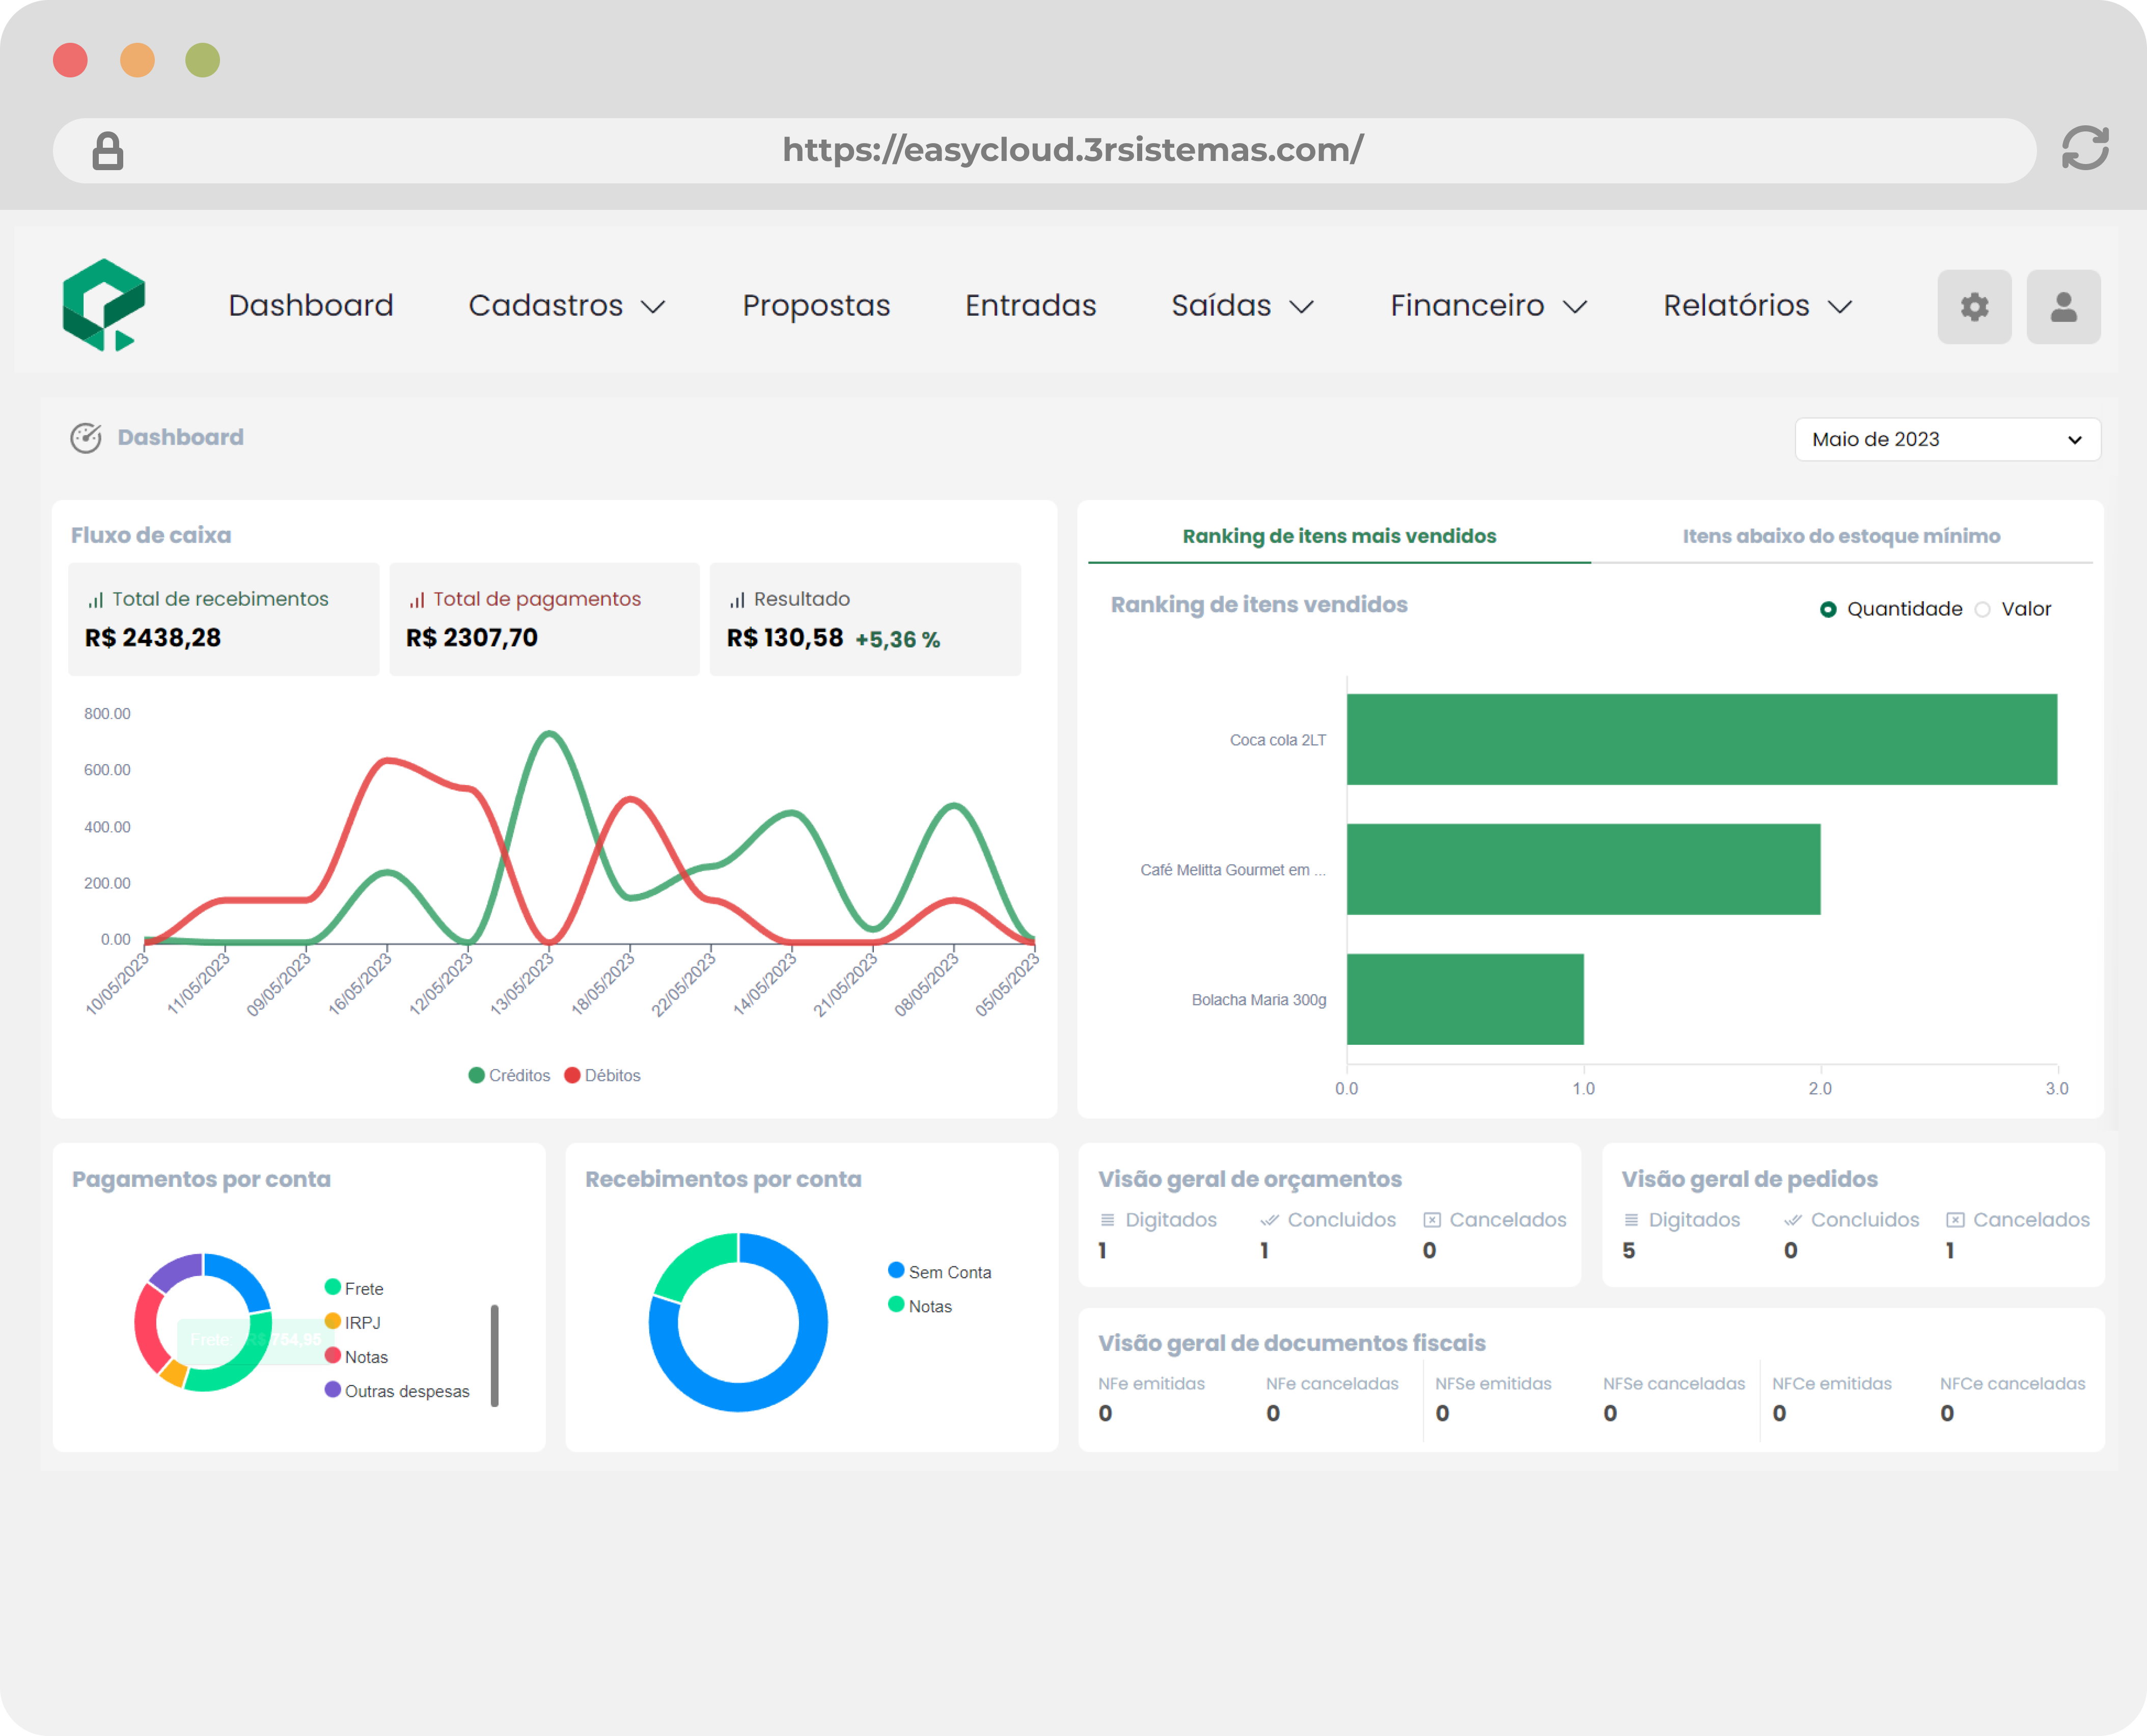Click the Coca cola 2LT bar
The height and width of the screenshot is (1736, 2147).
[x=1702, y=739]
